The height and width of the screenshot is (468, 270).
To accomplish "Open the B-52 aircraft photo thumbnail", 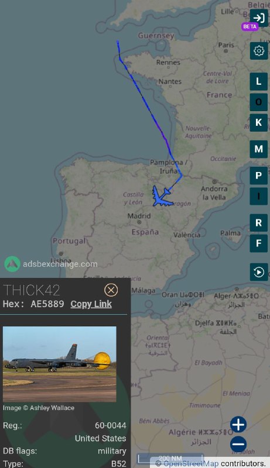I will click(x=60, y=364).
